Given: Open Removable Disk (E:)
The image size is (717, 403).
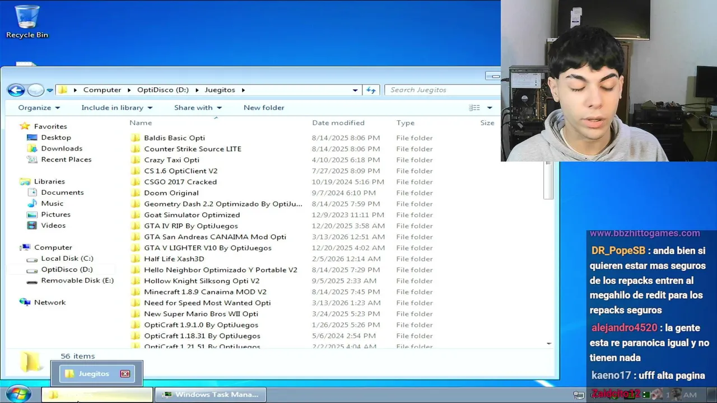Looking at the screenshot, I should [x=77, y=280].
